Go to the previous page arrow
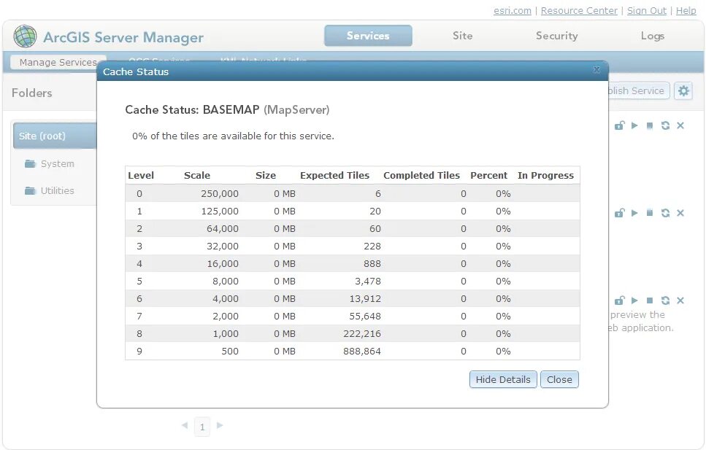Image resolution: width=706 pixels, height=450 pixels. click(185, 425)
